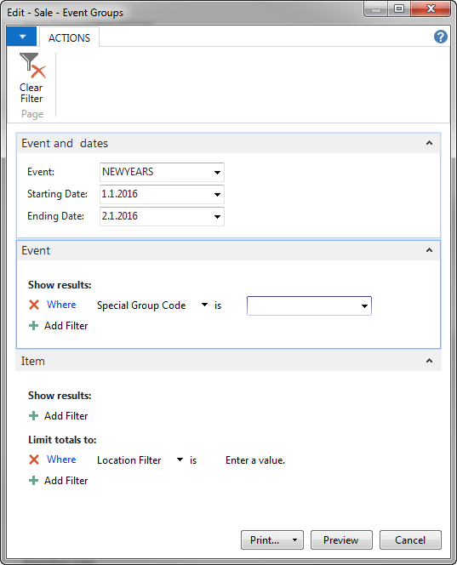Image resolution: width=457 pixels, height=565 pixels.
Task: Collapse the Event and dates section
Action: [429, 143]
